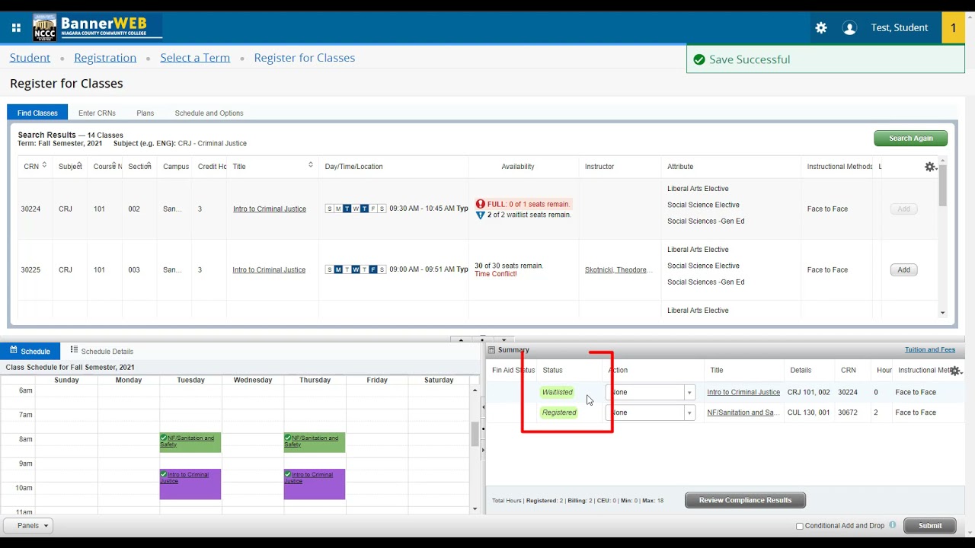The width and height of the screenshot is (975, 548).
Task: Click the Summary panel header icon
Action: 491,350
